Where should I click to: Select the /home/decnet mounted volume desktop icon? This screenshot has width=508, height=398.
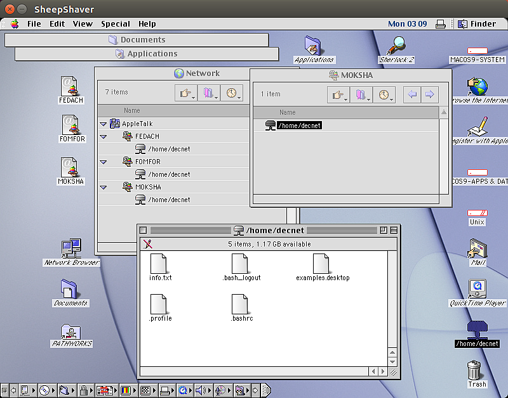point(478,334)
